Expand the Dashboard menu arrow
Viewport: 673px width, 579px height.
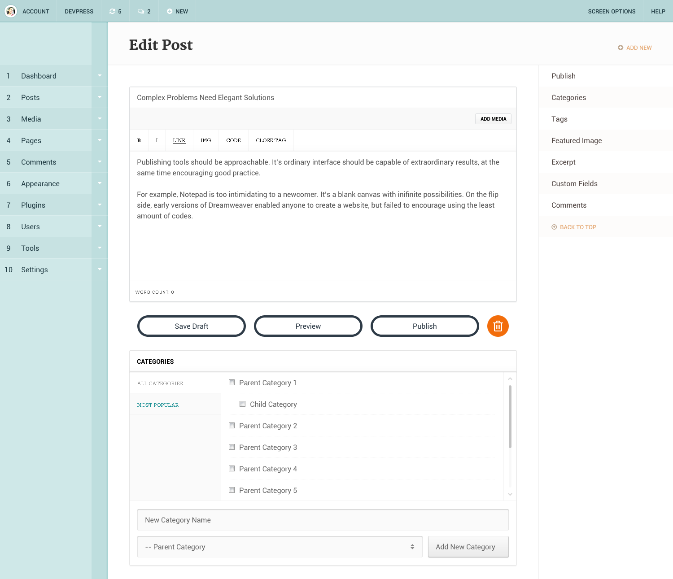pos(100,76)
